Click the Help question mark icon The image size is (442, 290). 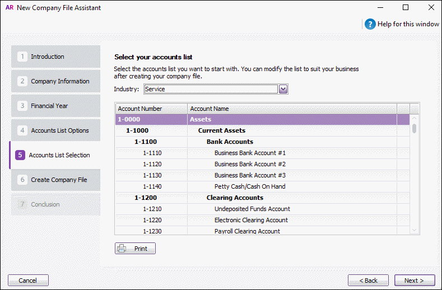tap(370, 24)
